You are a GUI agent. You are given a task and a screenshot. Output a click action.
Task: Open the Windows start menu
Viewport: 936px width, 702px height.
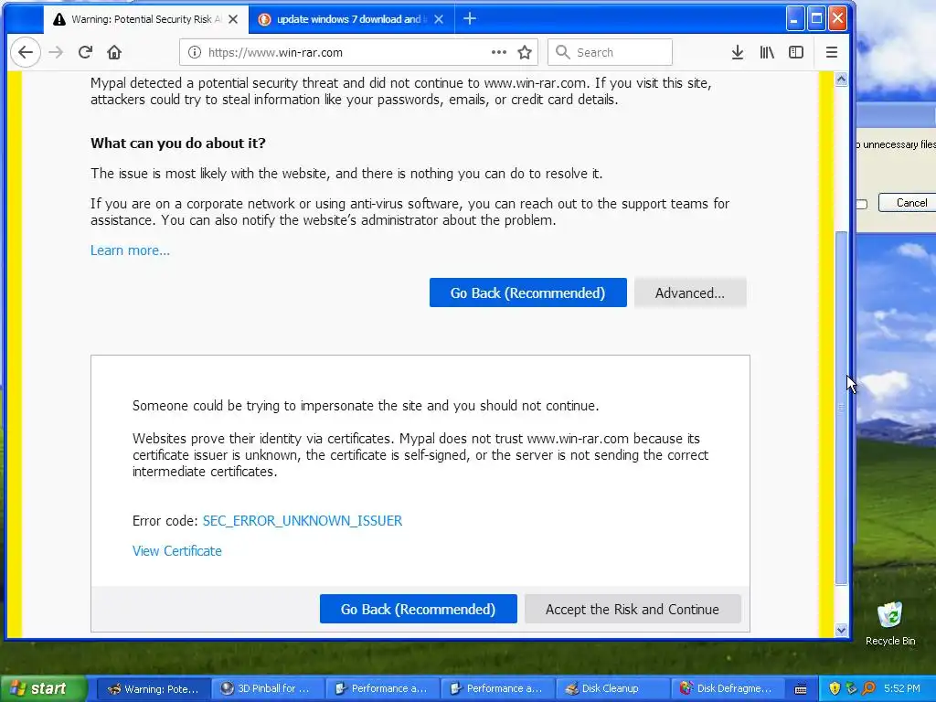(x=43, y=688)
